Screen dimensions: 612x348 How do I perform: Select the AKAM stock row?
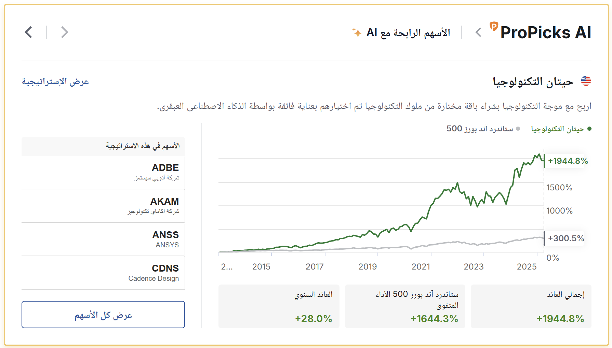click(x=103, y=206)
